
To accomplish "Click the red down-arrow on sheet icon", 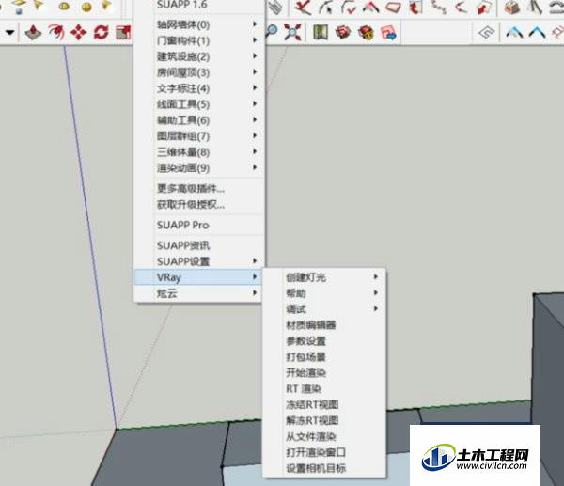I will (484, 8).
